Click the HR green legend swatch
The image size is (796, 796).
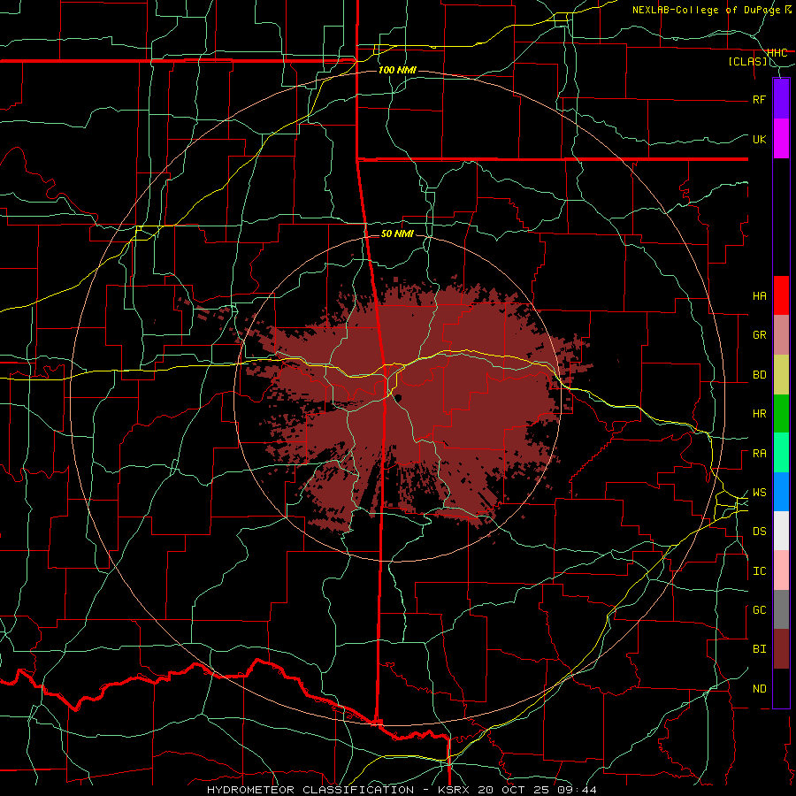pos(781,414)
